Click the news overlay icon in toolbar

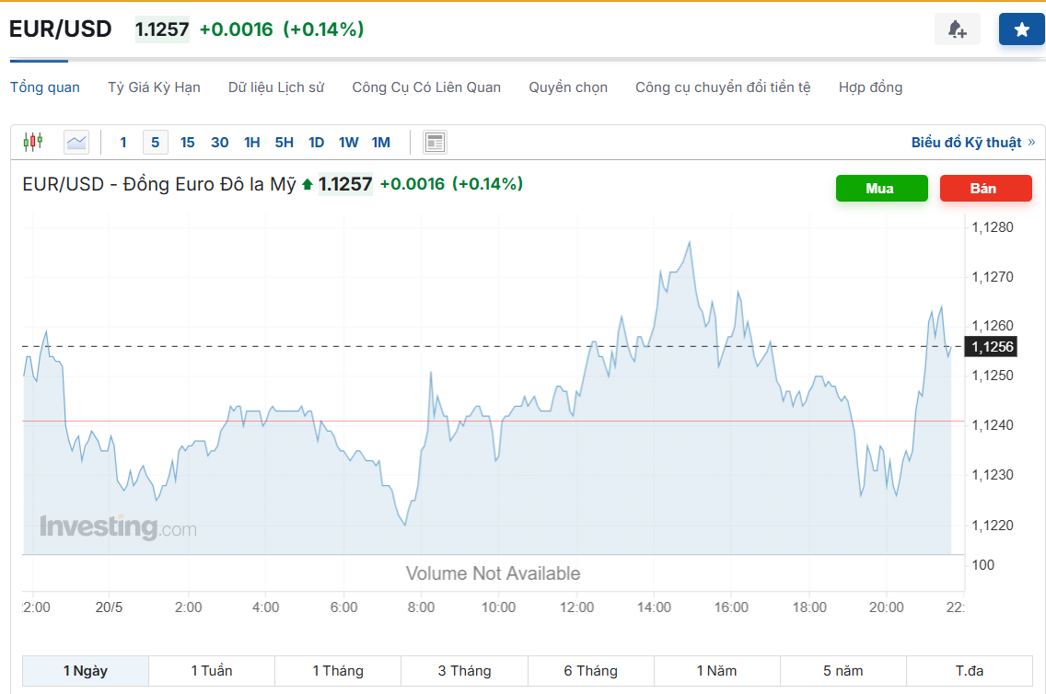point(435,142)
